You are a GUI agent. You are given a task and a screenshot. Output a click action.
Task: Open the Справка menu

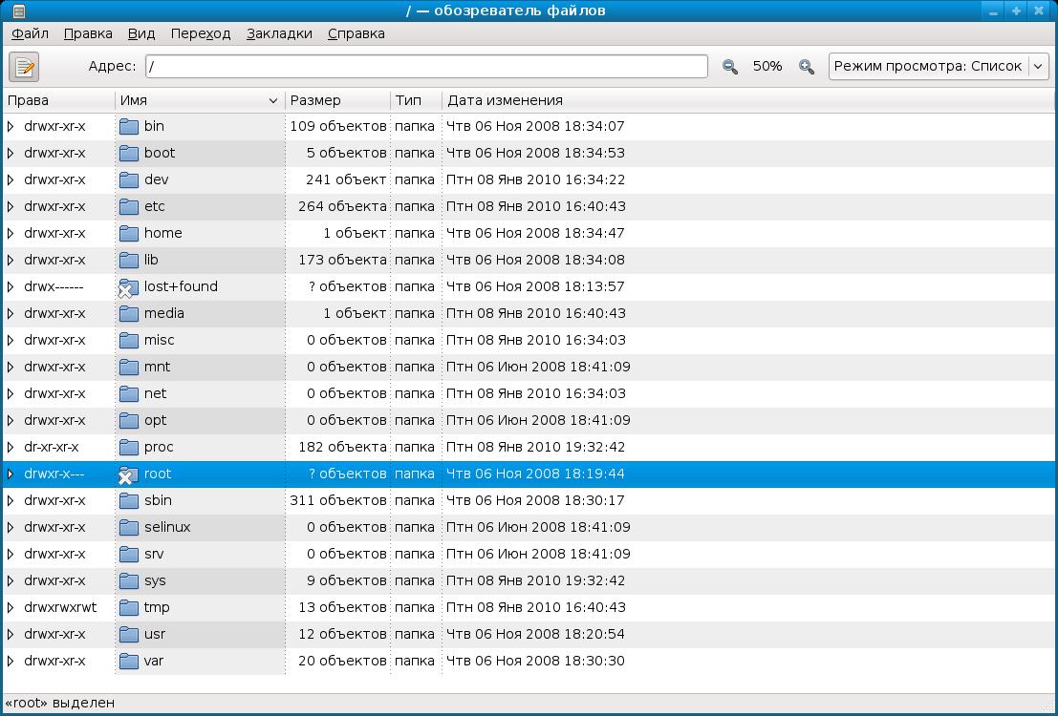pyautogui.click(x=356, y=33)
